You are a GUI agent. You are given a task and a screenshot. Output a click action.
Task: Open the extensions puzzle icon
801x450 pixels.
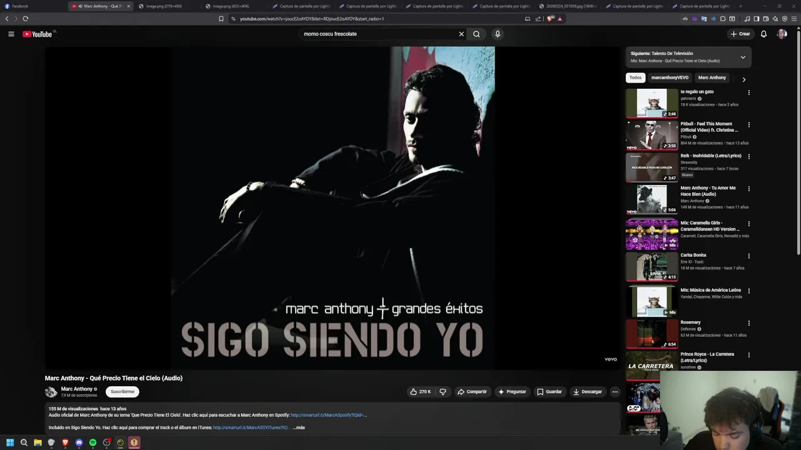(x=722, y=19)
